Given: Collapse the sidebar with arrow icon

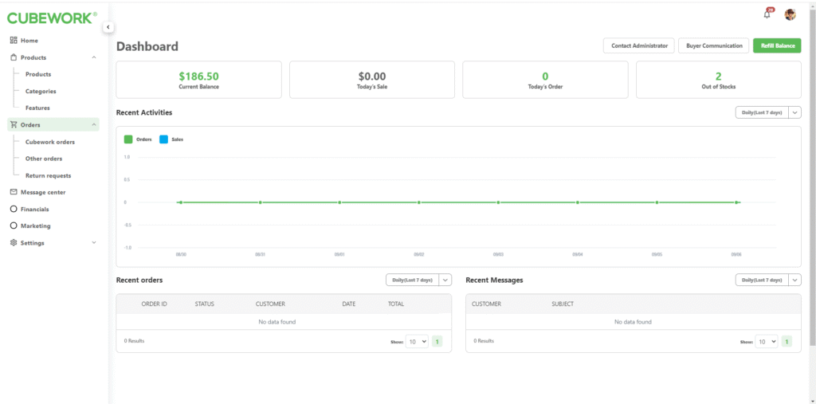Looking at the screenshot, I should point(108,27).
